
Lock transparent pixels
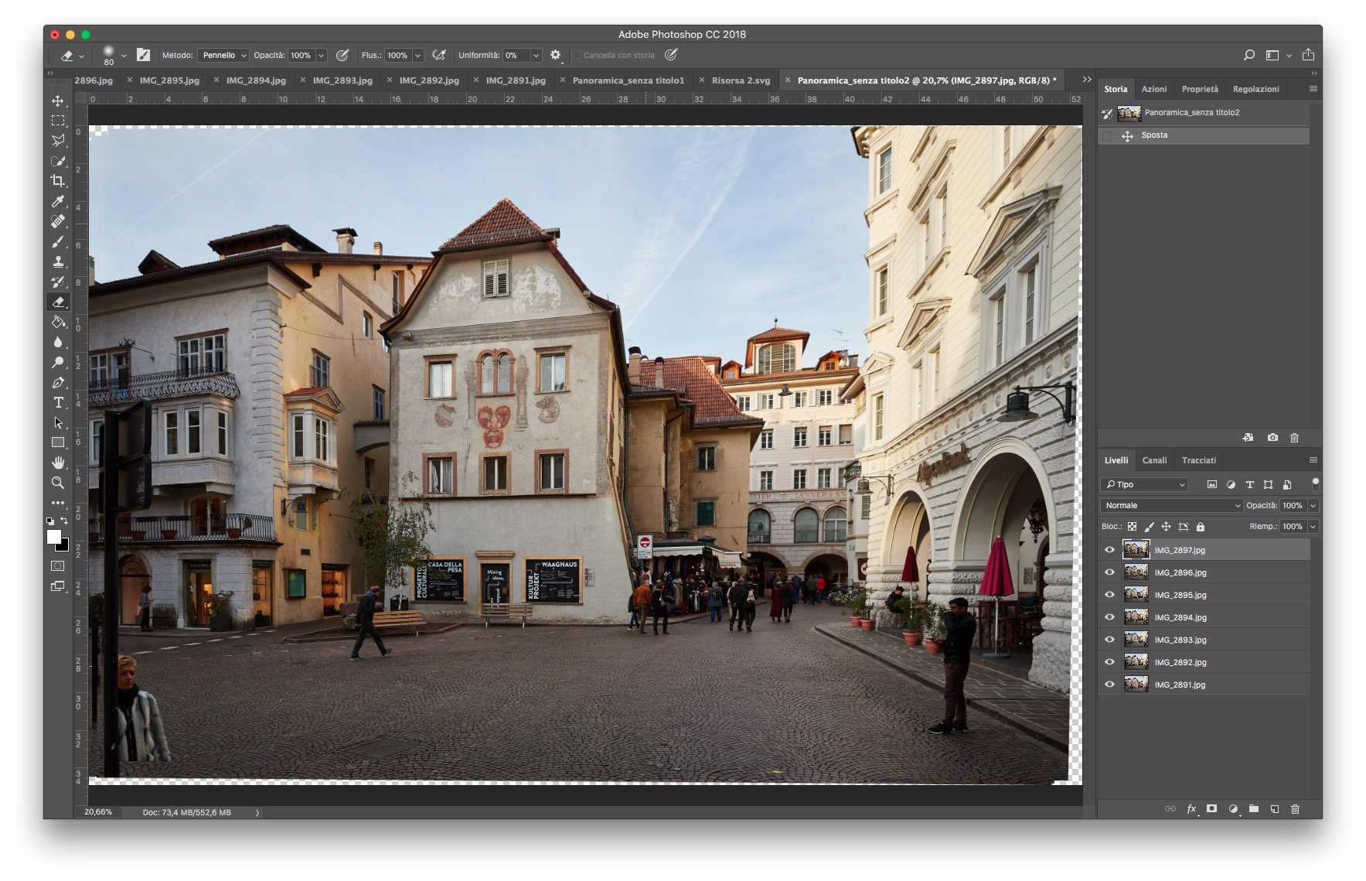pos(1132,527)
